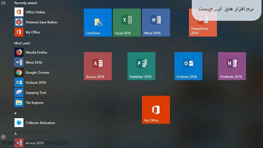This screenshot has height=148, width=263.
Task: Open the OneDrive tile
Action: click(98, 23)
